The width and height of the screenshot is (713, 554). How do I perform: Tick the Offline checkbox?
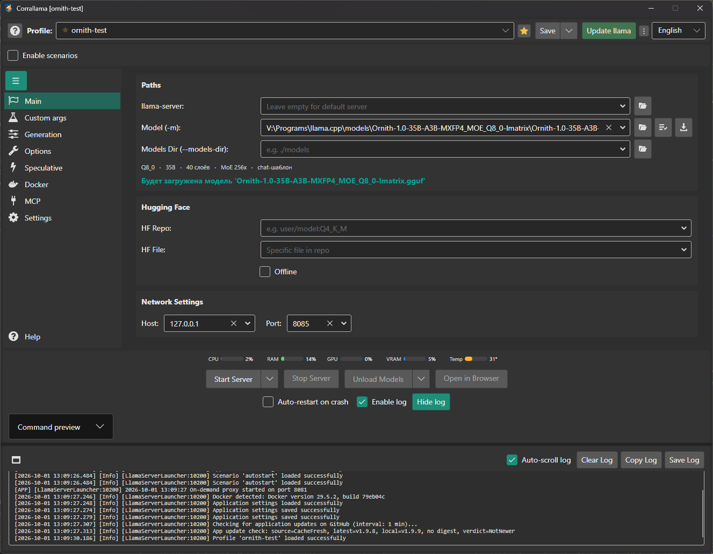pyautogui.click(x=265, y=272)
